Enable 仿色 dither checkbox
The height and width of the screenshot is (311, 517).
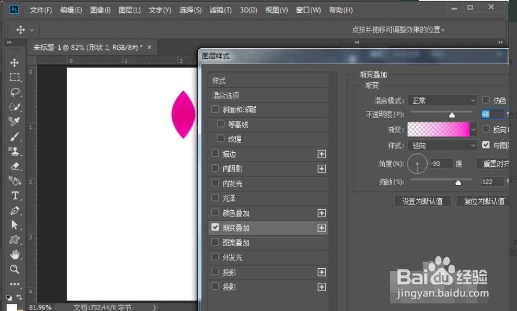pos(486,100)
